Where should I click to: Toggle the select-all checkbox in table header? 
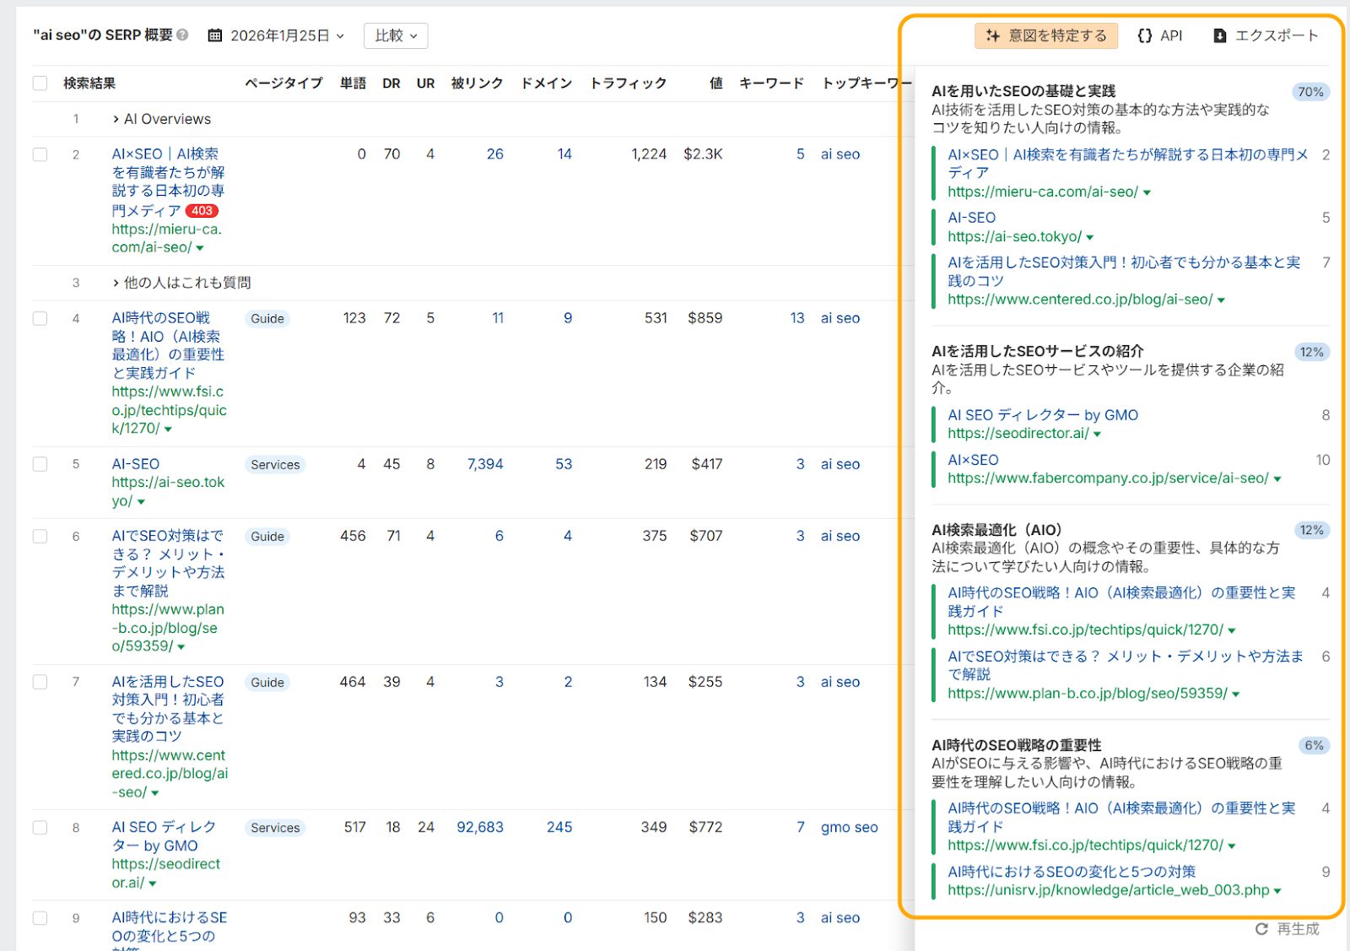[x=40, y=83]
